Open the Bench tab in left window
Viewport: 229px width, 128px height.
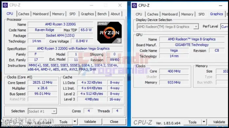pos(102,14)
